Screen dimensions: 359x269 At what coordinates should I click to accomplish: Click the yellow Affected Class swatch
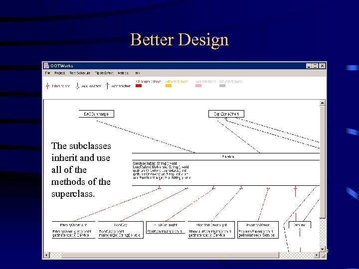tap(169, 86)
